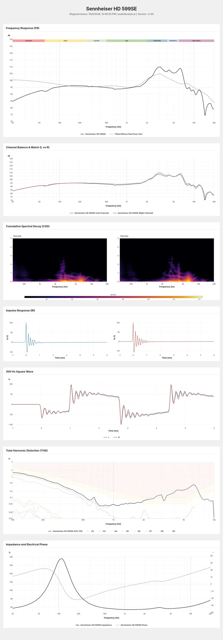Click the Impulse Response (IR) heading

point(20,310)
